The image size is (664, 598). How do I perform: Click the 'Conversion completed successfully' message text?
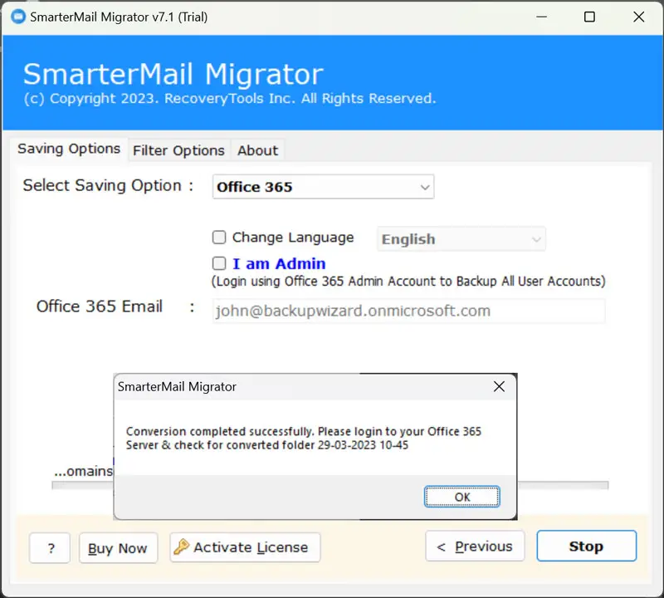(304, 439)
